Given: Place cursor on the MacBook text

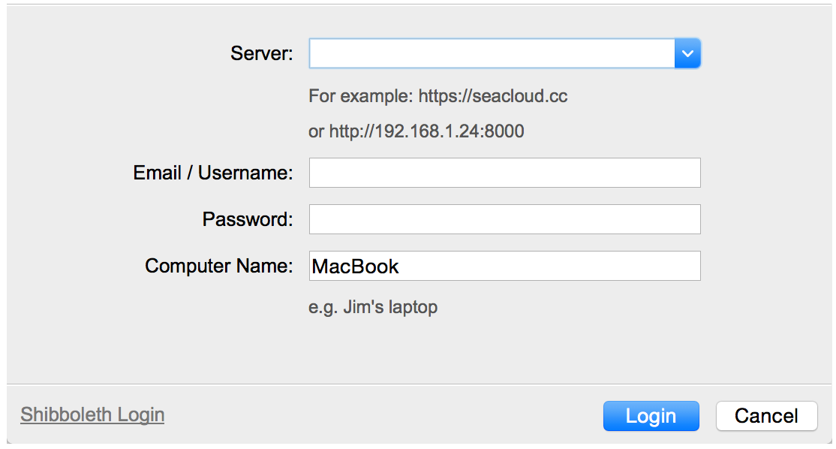Looking at the screenshot, I should coord(356,267).
